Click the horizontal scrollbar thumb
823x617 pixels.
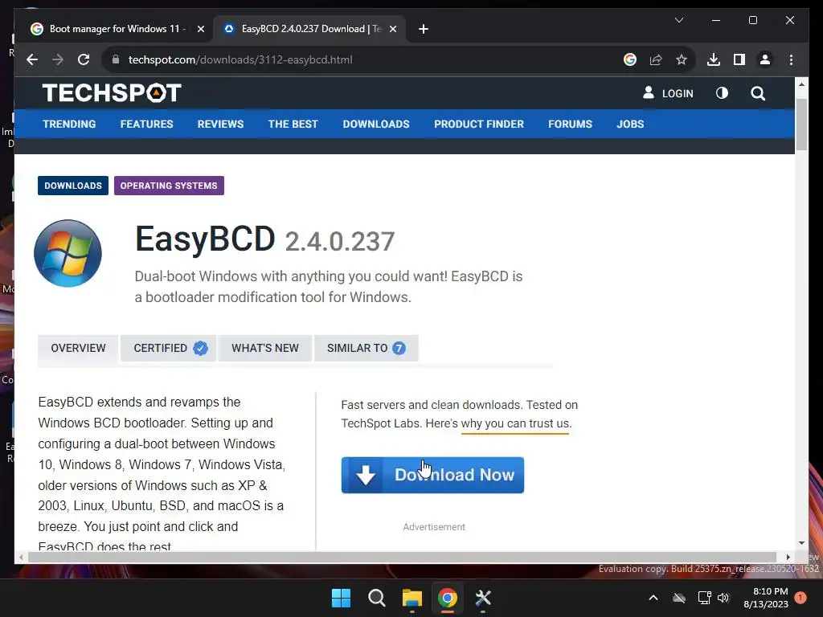[402, 558]
